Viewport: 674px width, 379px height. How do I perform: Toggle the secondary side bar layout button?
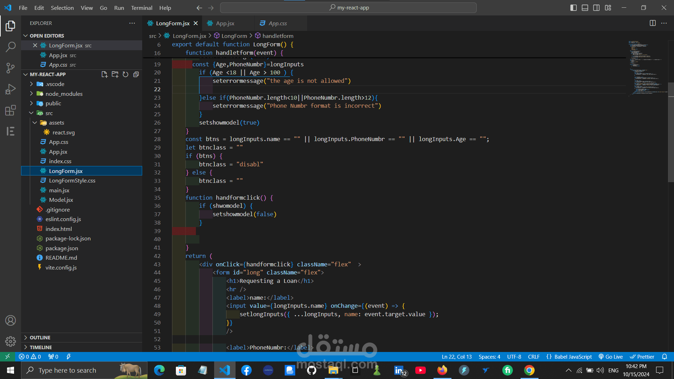596,8
